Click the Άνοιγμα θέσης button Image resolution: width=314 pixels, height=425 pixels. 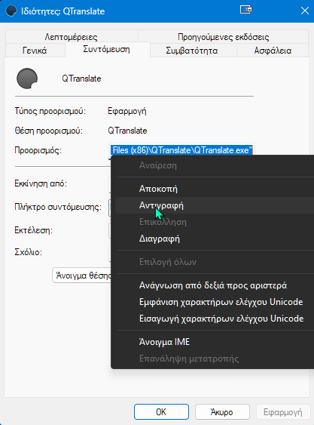coord(81,276)
